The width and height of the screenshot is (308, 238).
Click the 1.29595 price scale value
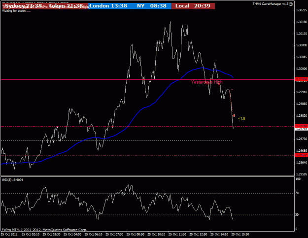pos(302,174)
